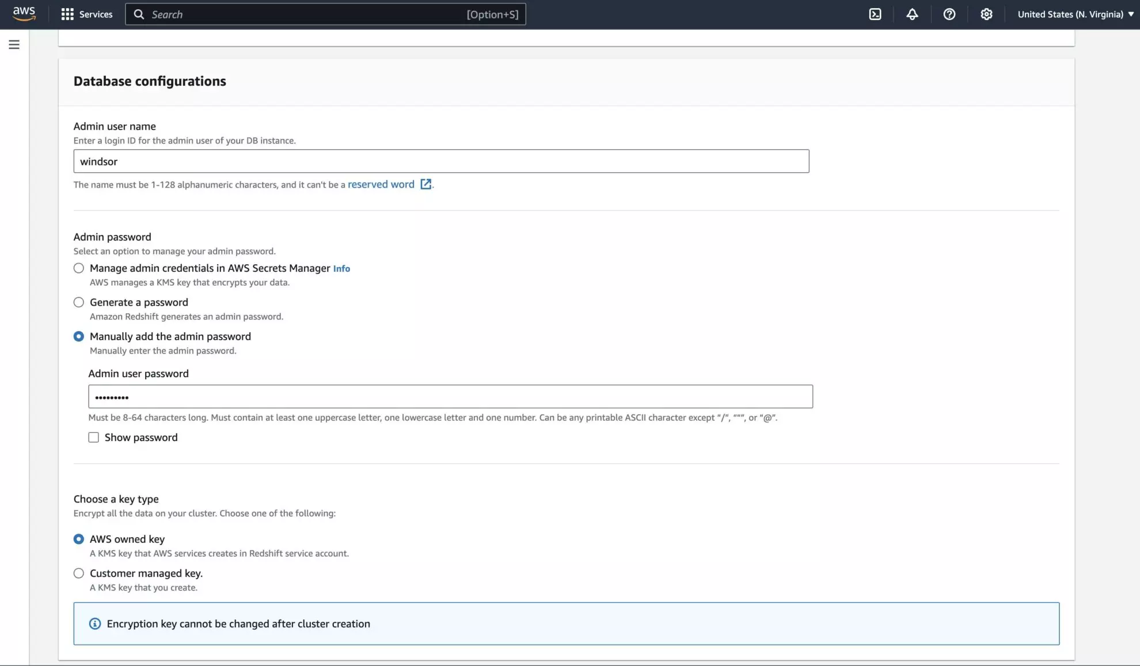
Task: Open the help question mark icon
Action: point(949,14)
